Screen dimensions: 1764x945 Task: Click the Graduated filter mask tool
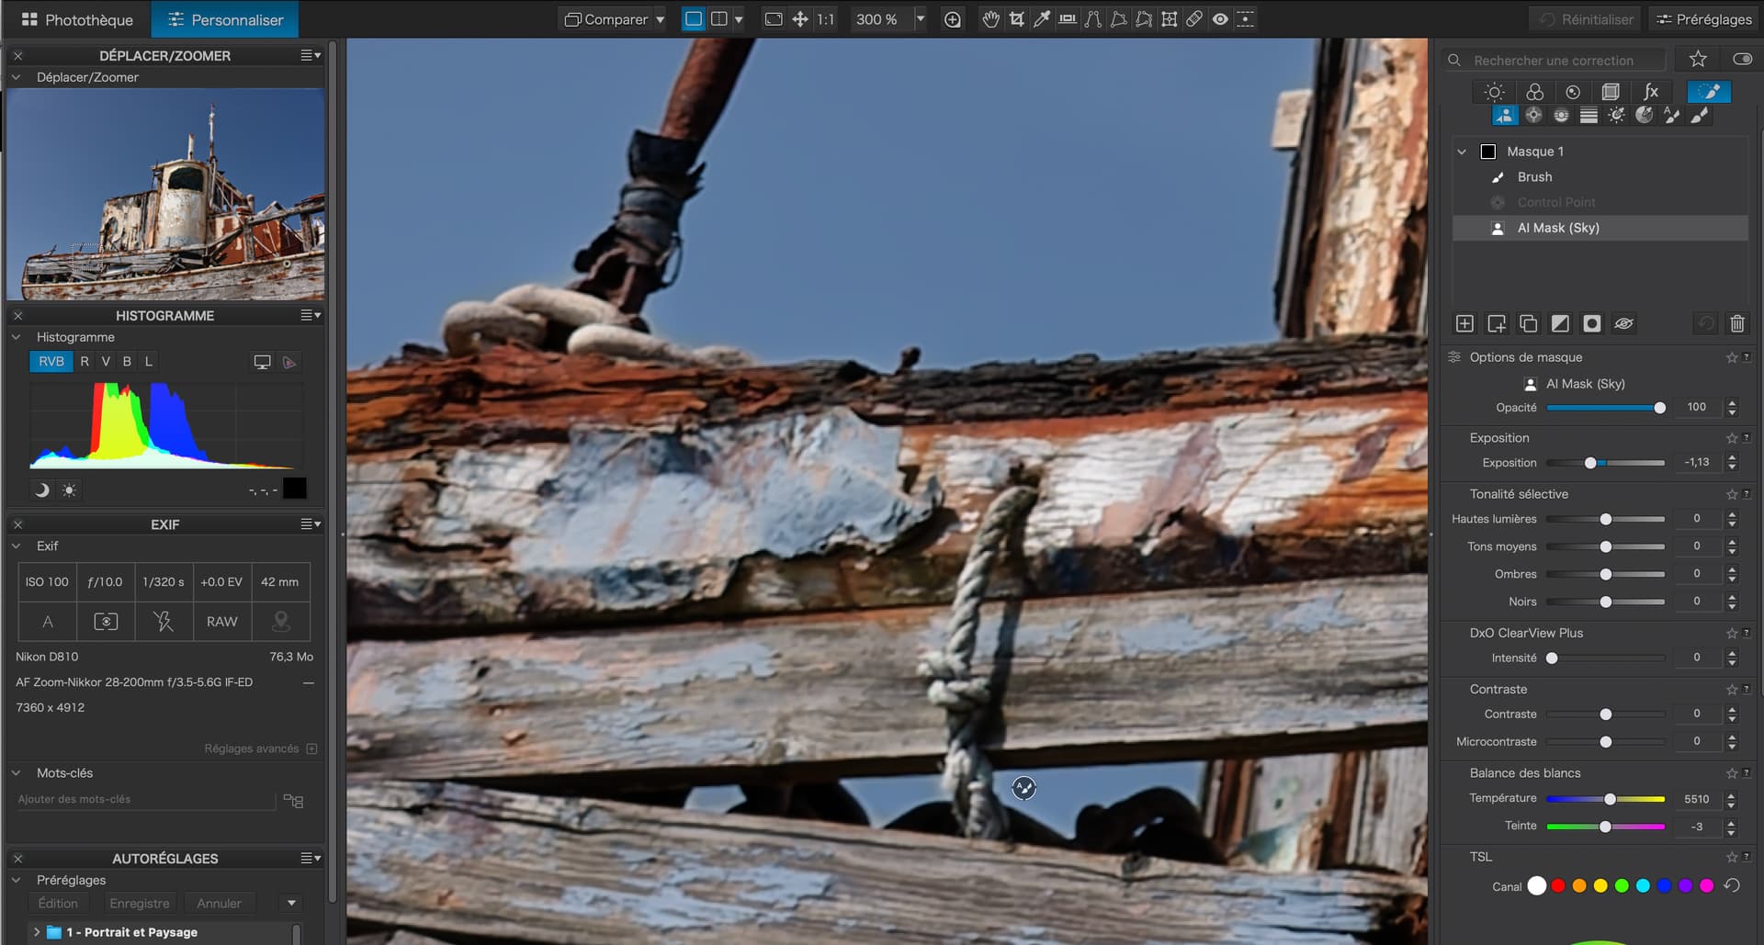pyautogui.click(x=1589, y=115)
